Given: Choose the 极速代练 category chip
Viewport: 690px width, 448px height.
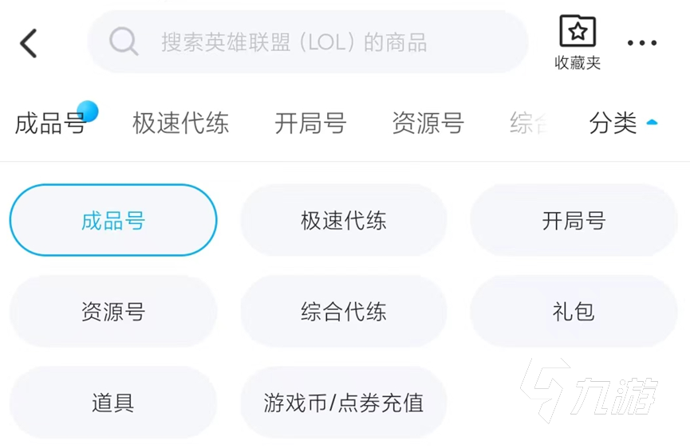Looking at the screenshot, I should (344, 220).
